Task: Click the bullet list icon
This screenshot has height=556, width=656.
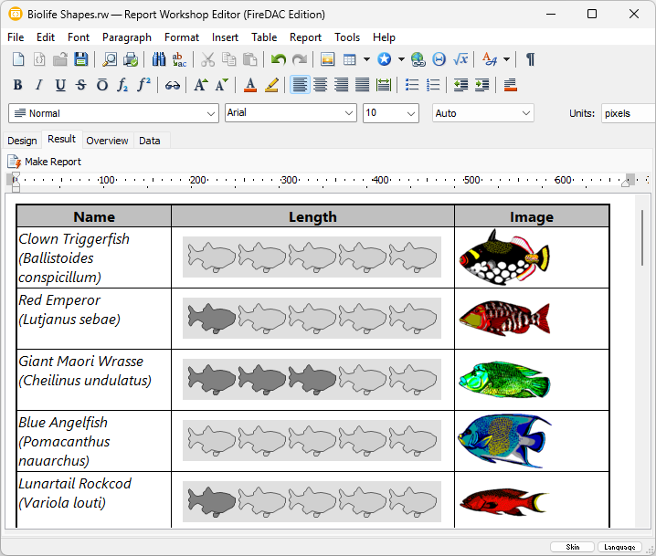Action: pyautogui.click(x=412, y=85)
